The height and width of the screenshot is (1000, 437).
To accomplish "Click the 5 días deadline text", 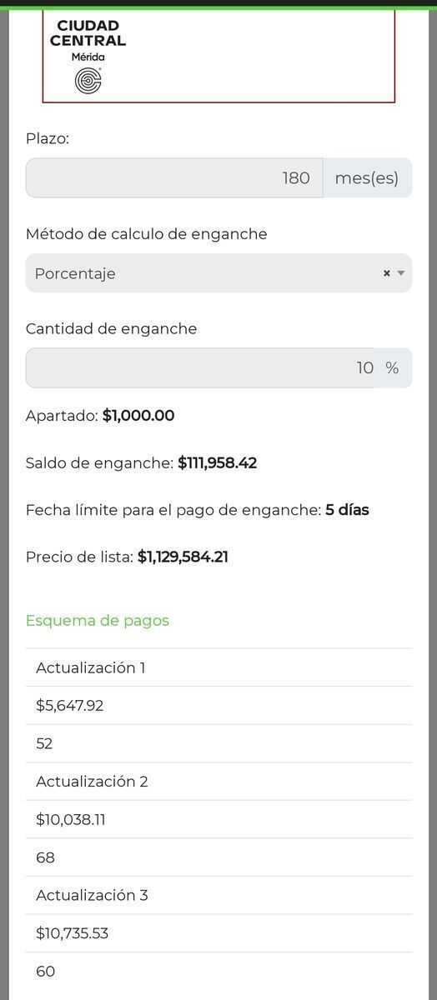I will (347, 509).
